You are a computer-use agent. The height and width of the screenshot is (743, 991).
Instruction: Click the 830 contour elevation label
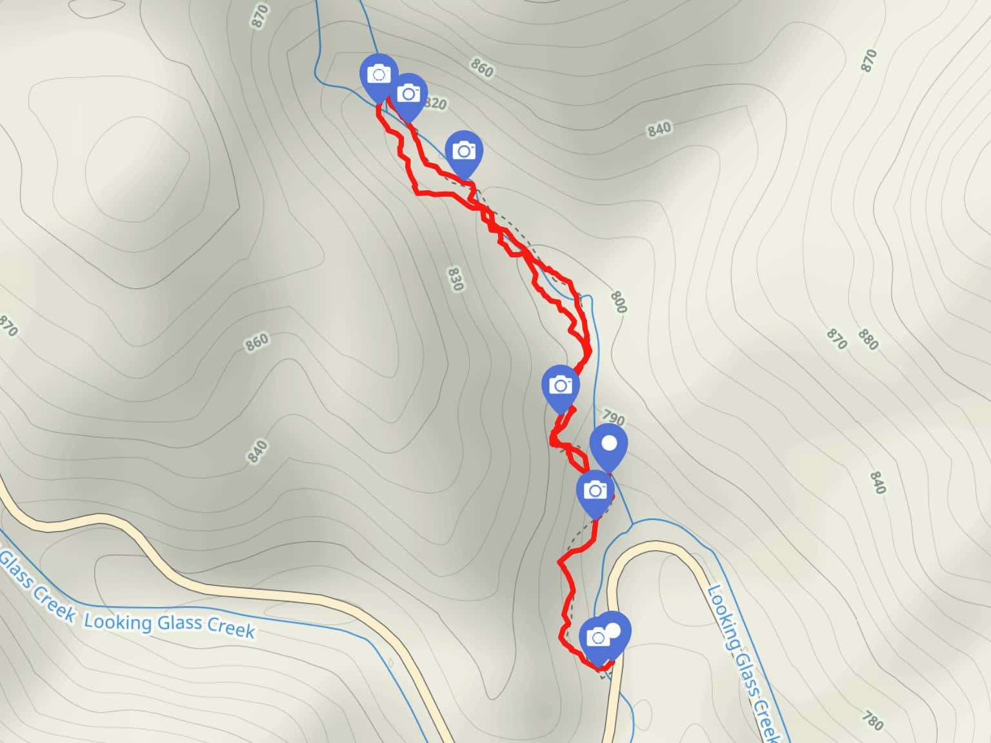click(x=455, y=279)
